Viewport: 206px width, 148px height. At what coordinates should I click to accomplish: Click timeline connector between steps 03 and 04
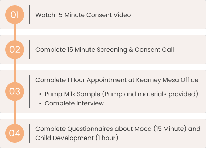click(x=15, y=112)
